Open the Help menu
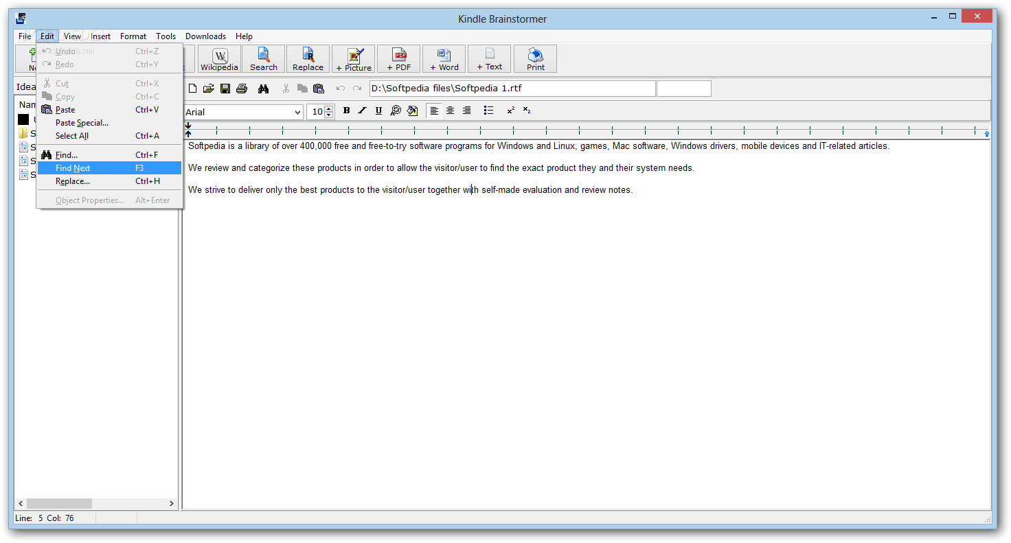Image resolution: width=1011 pixels, height=543 pixels. tap(244, 36)
